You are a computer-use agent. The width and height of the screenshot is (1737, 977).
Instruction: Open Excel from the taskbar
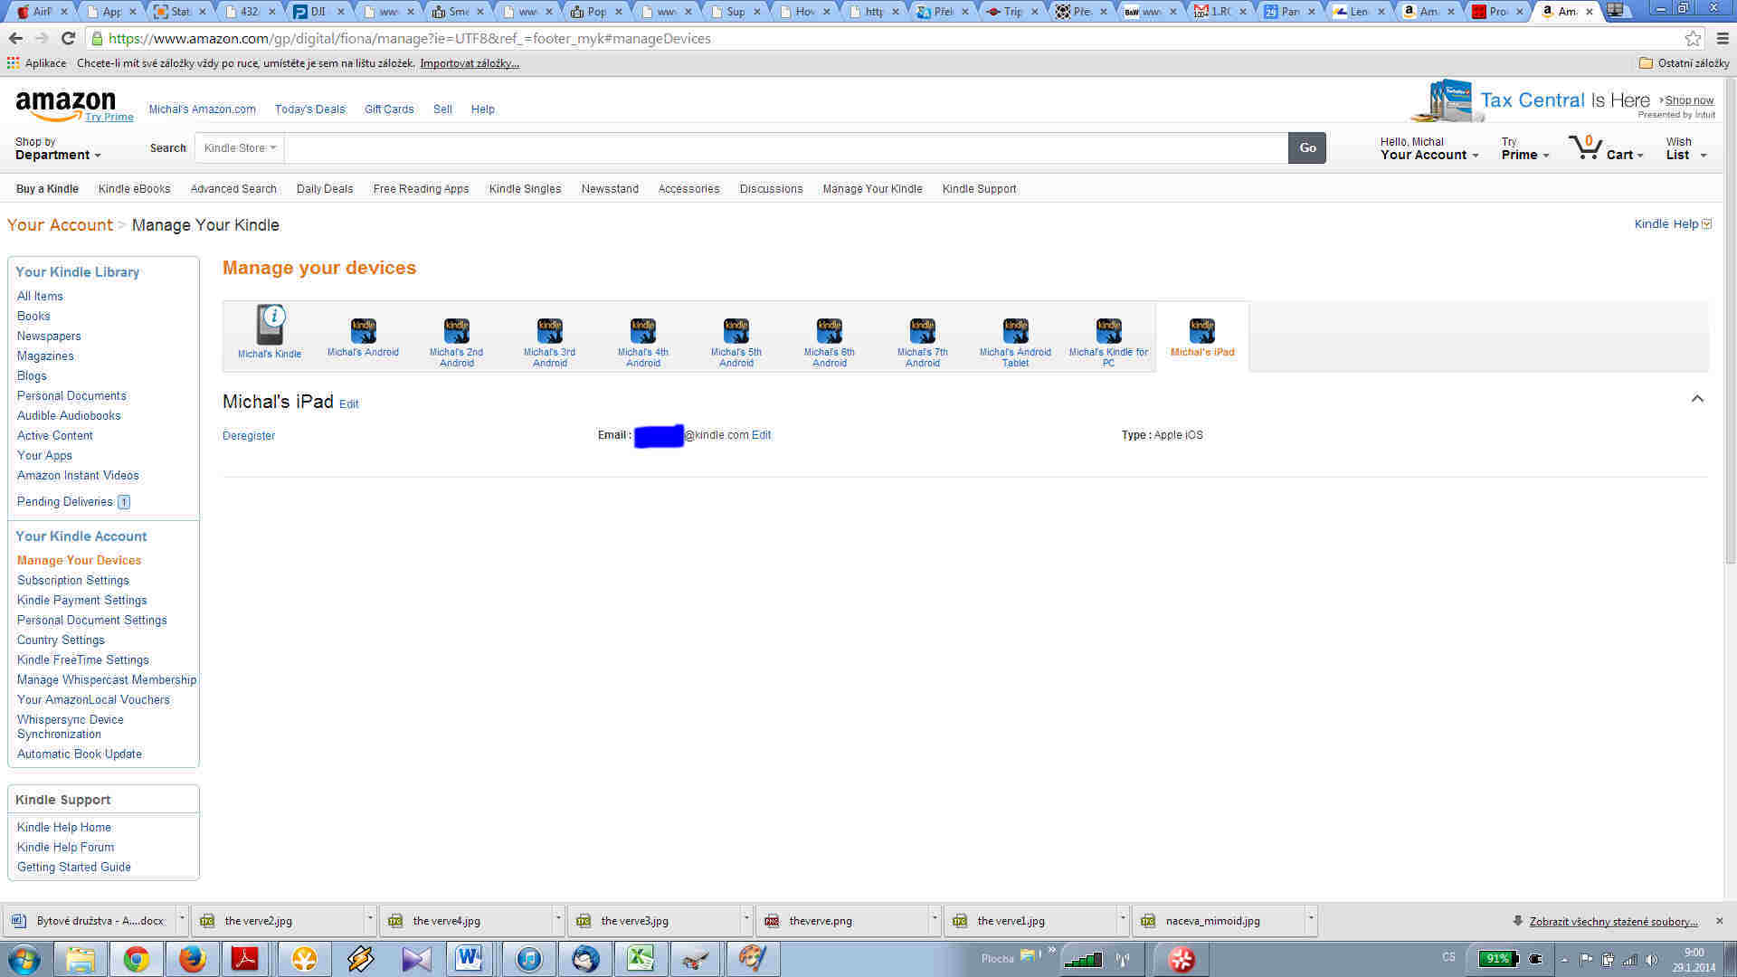(641, 959)
